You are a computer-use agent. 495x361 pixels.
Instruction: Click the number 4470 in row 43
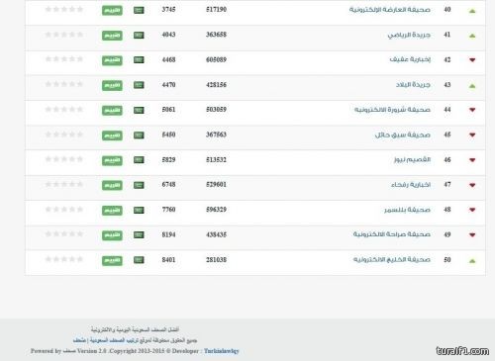point(168,85)
